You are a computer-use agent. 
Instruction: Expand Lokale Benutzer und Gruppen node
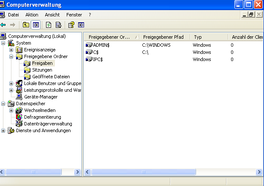coord(11,83)
